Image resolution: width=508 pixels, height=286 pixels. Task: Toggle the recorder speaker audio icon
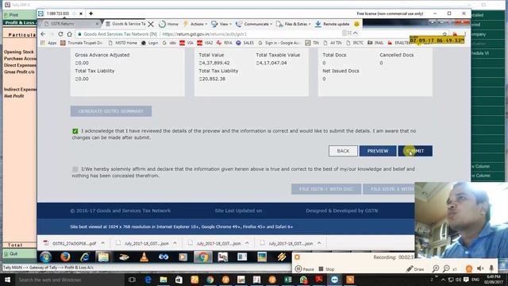coord(480,269)
